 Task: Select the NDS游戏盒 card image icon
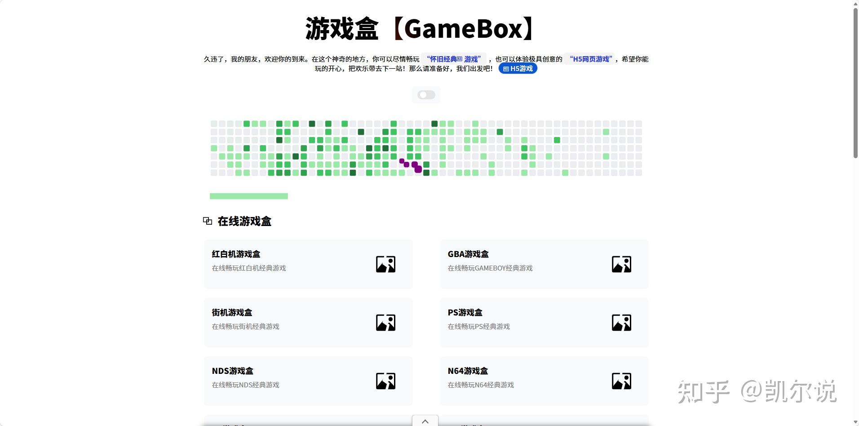pos(385,381)
